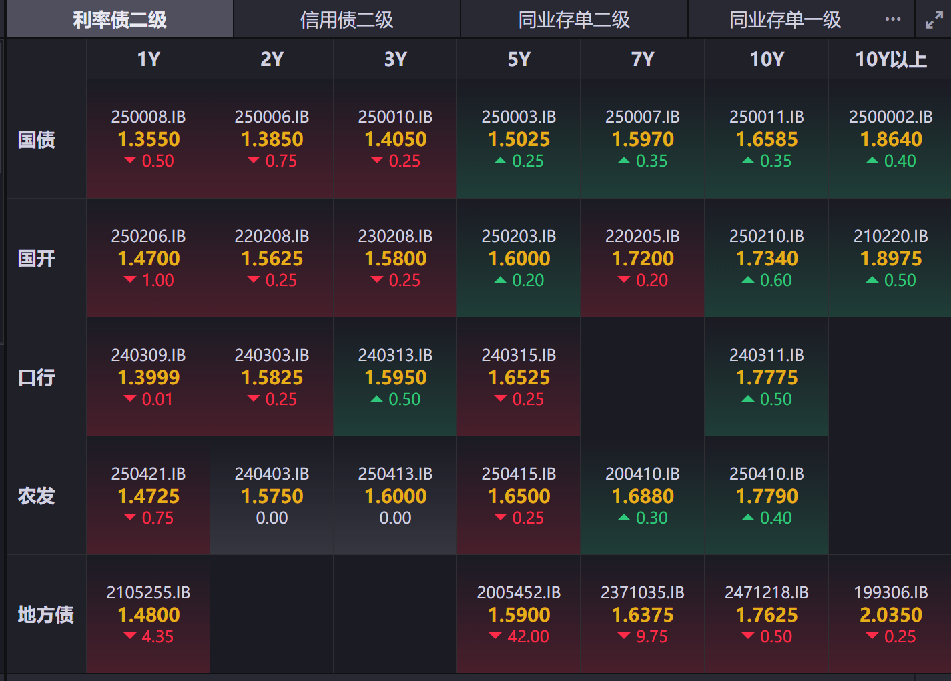Select the 2Y column header
Viewport: 951px width, 681px height.
[x=272, y=59]
